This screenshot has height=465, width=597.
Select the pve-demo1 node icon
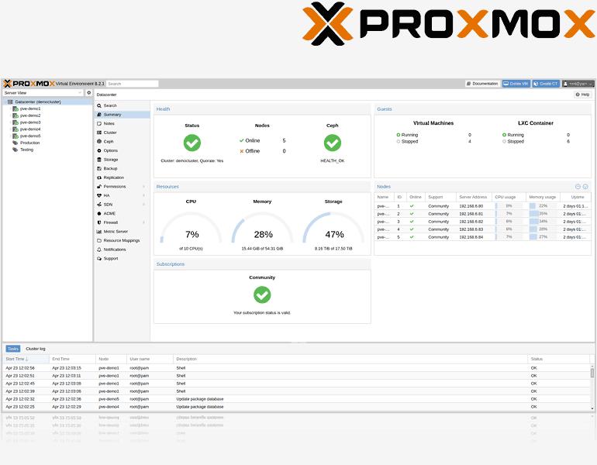pyautogui.click(x=16, y=108)
